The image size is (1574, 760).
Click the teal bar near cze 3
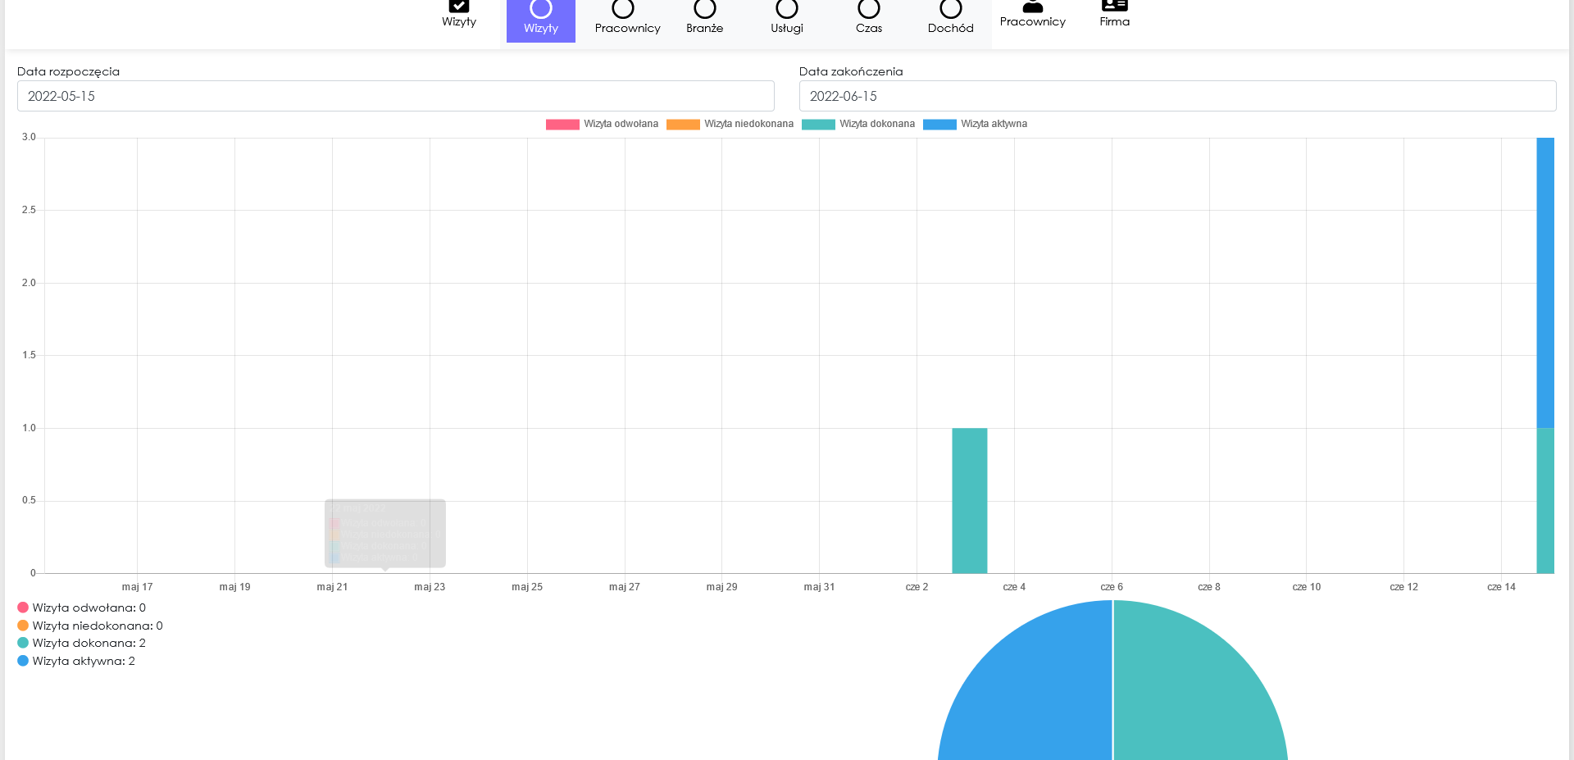point(969,500)
